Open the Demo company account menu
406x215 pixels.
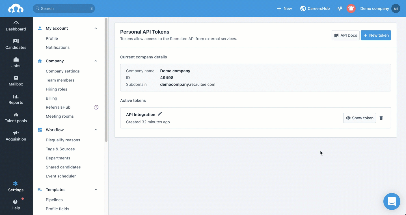[x=374, y=8]
